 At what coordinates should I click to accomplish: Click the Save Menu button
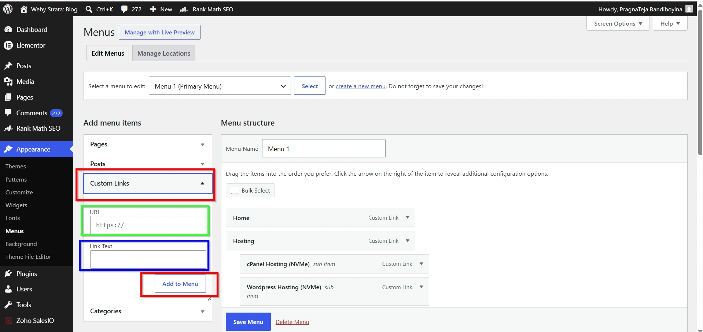(x=248, y=322)
